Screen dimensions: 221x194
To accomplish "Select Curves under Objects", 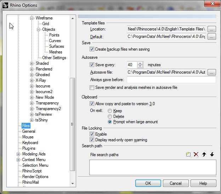I will click(55, 41).
